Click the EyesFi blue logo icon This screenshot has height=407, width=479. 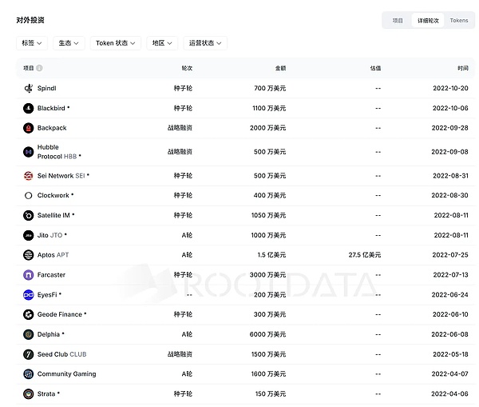(x=29, y=295)
